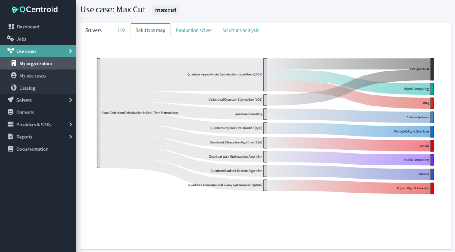This screenshot has height=252, width=455.
Task: Click the My use cases user icon
Action: 14,76
